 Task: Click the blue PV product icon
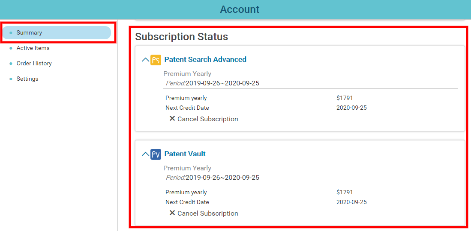pos(156,154)
